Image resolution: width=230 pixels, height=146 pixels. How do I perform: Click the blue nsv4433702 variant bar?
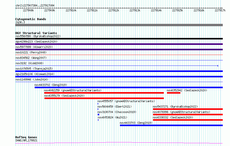pos(129,87)
